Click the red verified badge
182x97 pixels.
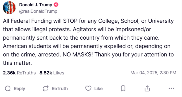coord(56,5)
